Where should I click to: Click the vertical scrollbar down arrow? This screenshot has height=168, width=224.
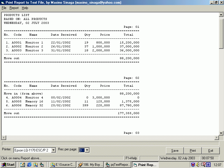point(221,133)
